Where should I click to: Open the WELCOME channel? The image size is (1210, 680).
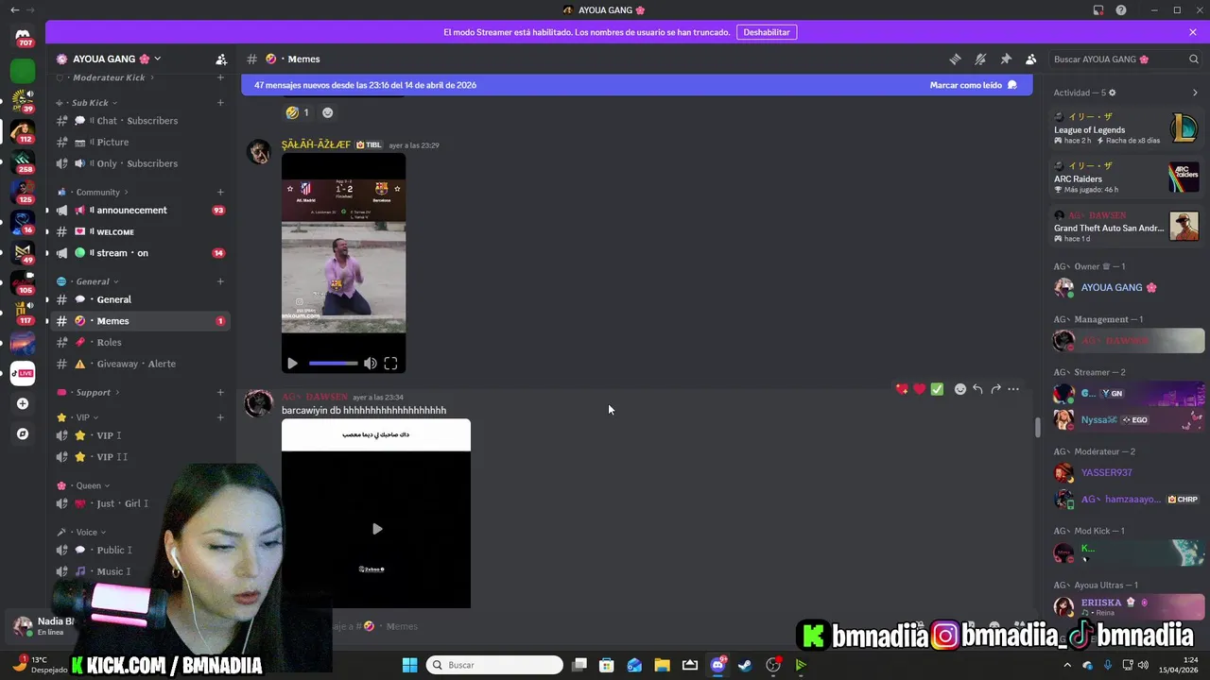click(140, 231)
